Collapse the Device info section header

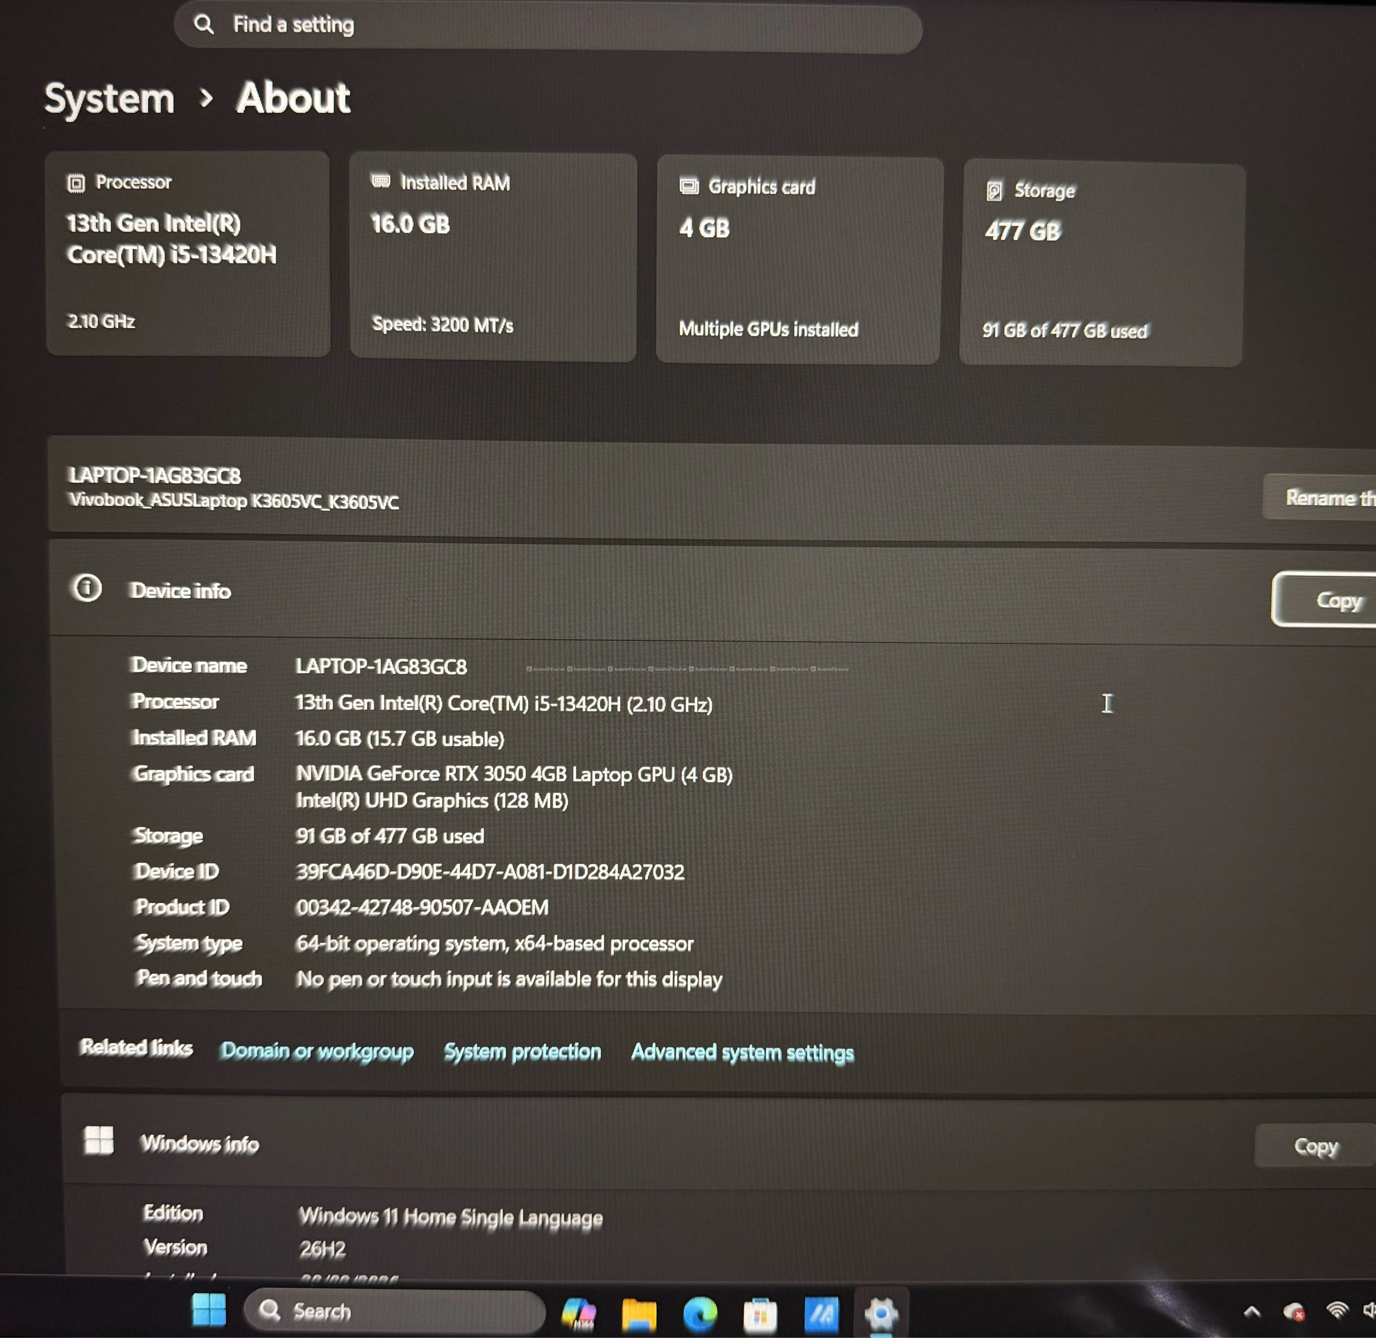click(x=713, y=592)
